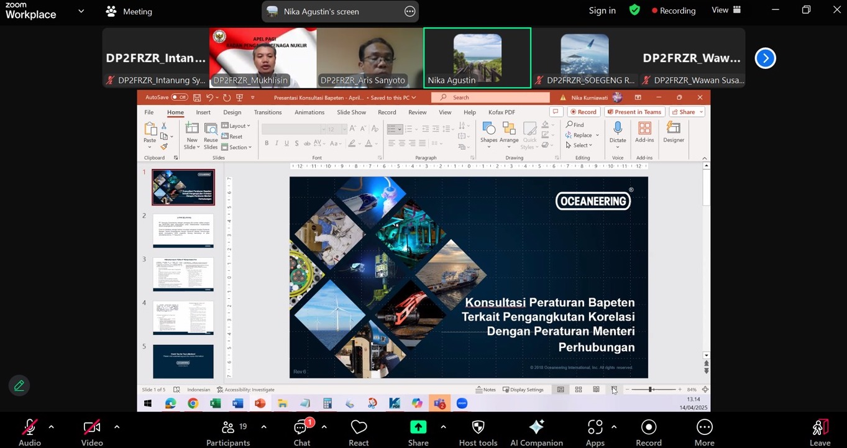Open Zoom Host tools shield icon
Screen dimensions: 847x448
point(478,427)
